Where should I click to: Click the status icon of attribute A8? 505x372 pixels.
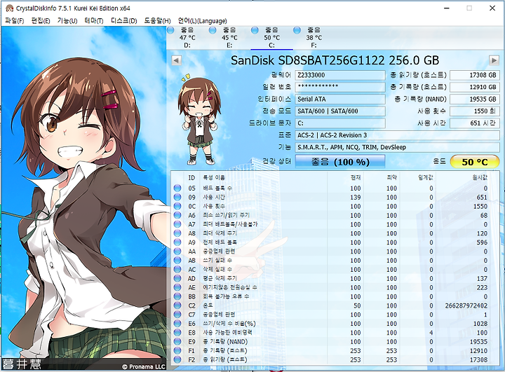tap(177, 233)
